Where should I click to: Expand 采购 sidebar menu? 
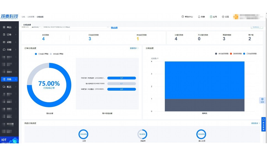9,42
